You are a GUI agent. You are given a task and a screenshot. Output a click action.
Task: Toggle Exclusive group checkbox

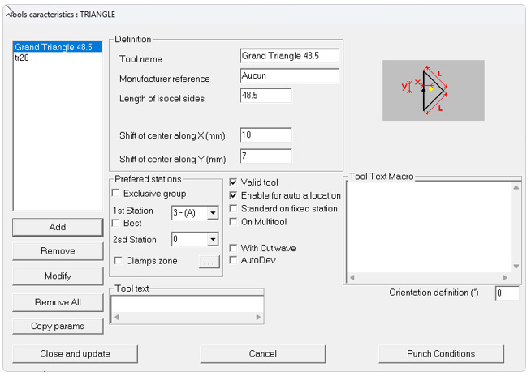(x=116, y=193)
